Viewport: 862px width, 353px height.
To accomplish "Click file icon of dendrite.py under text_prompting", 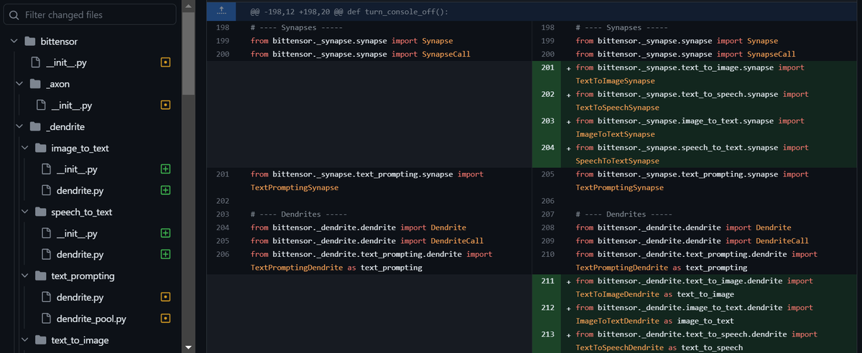I will pyautogui.click(x=47, y=298).
